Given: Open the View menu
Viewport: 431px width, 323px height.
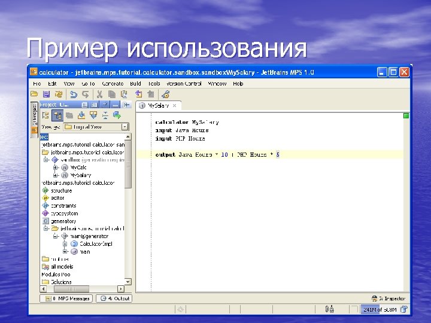Looking at the screenshot, I should pyautogui.click(x=69, y=84).
